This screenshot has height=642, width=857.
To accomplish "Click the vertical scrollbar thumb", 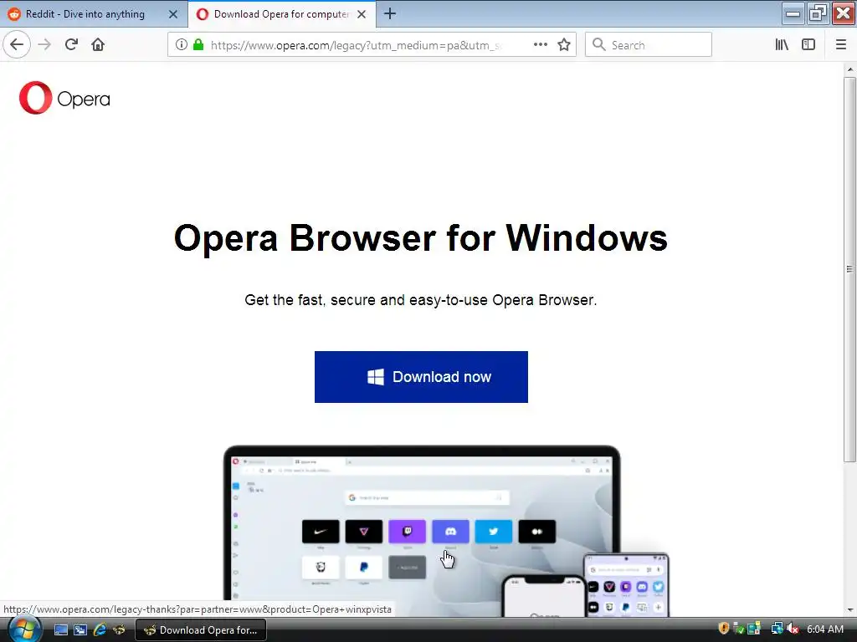I will coord(850,270).
